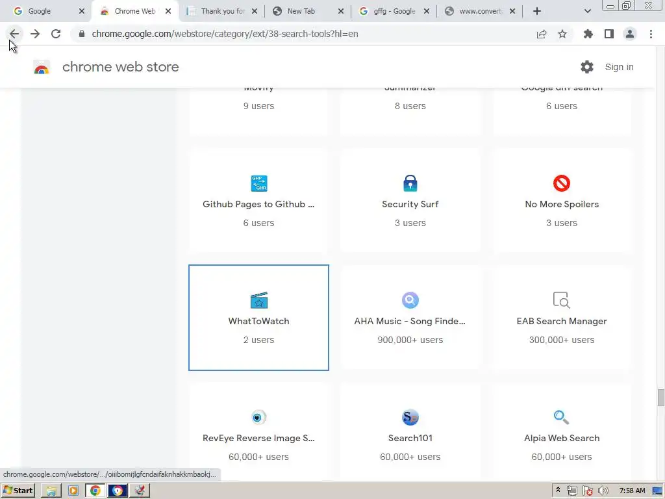Click the 8 users text

coord(410,106)
